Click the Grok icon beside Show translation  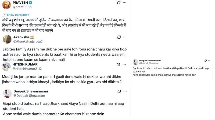(4, 15)
